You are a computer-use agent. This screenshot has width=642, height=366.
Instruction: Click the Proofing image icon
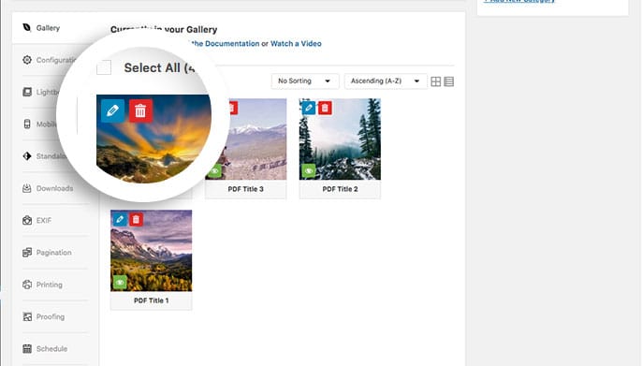click(x=27, y=316)
